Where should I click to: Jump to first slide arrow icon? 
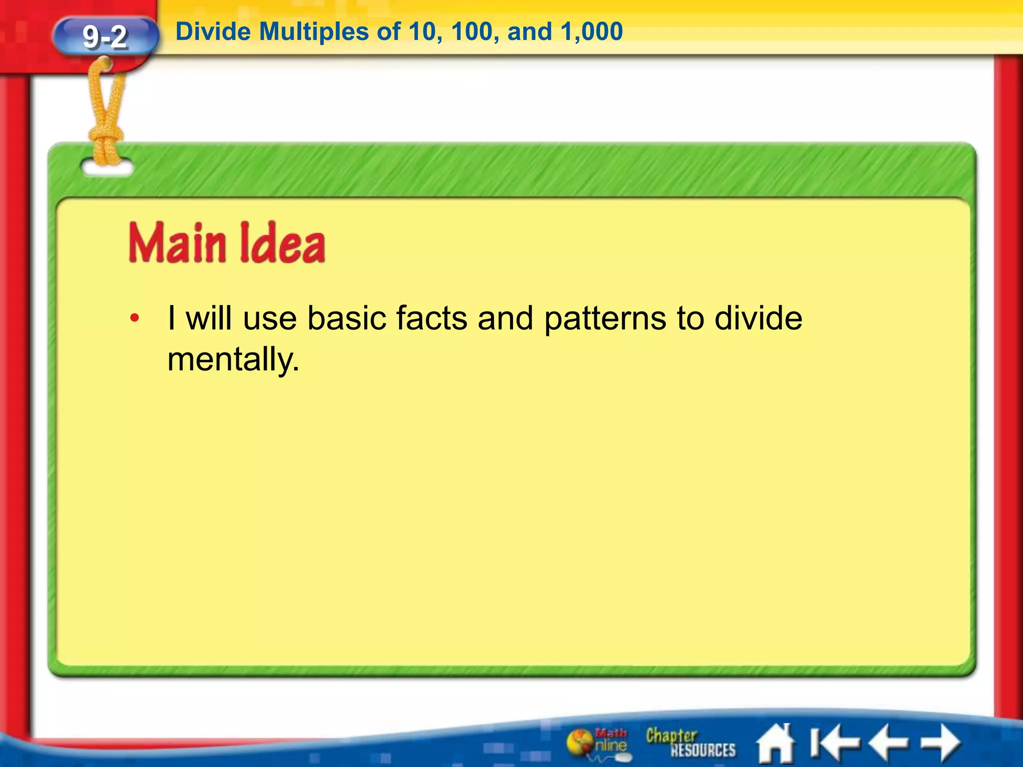[x=834, y=744]
